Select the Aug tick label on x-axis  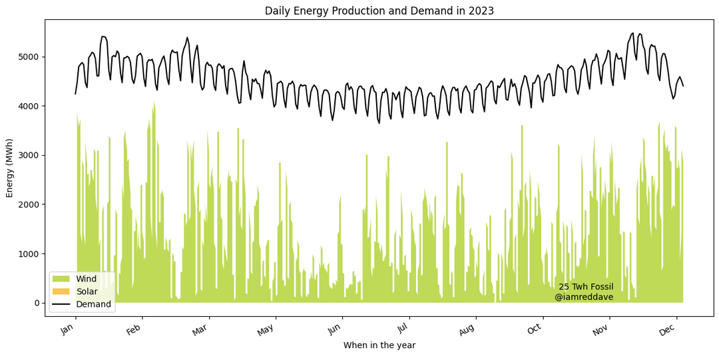pos(469,329)
